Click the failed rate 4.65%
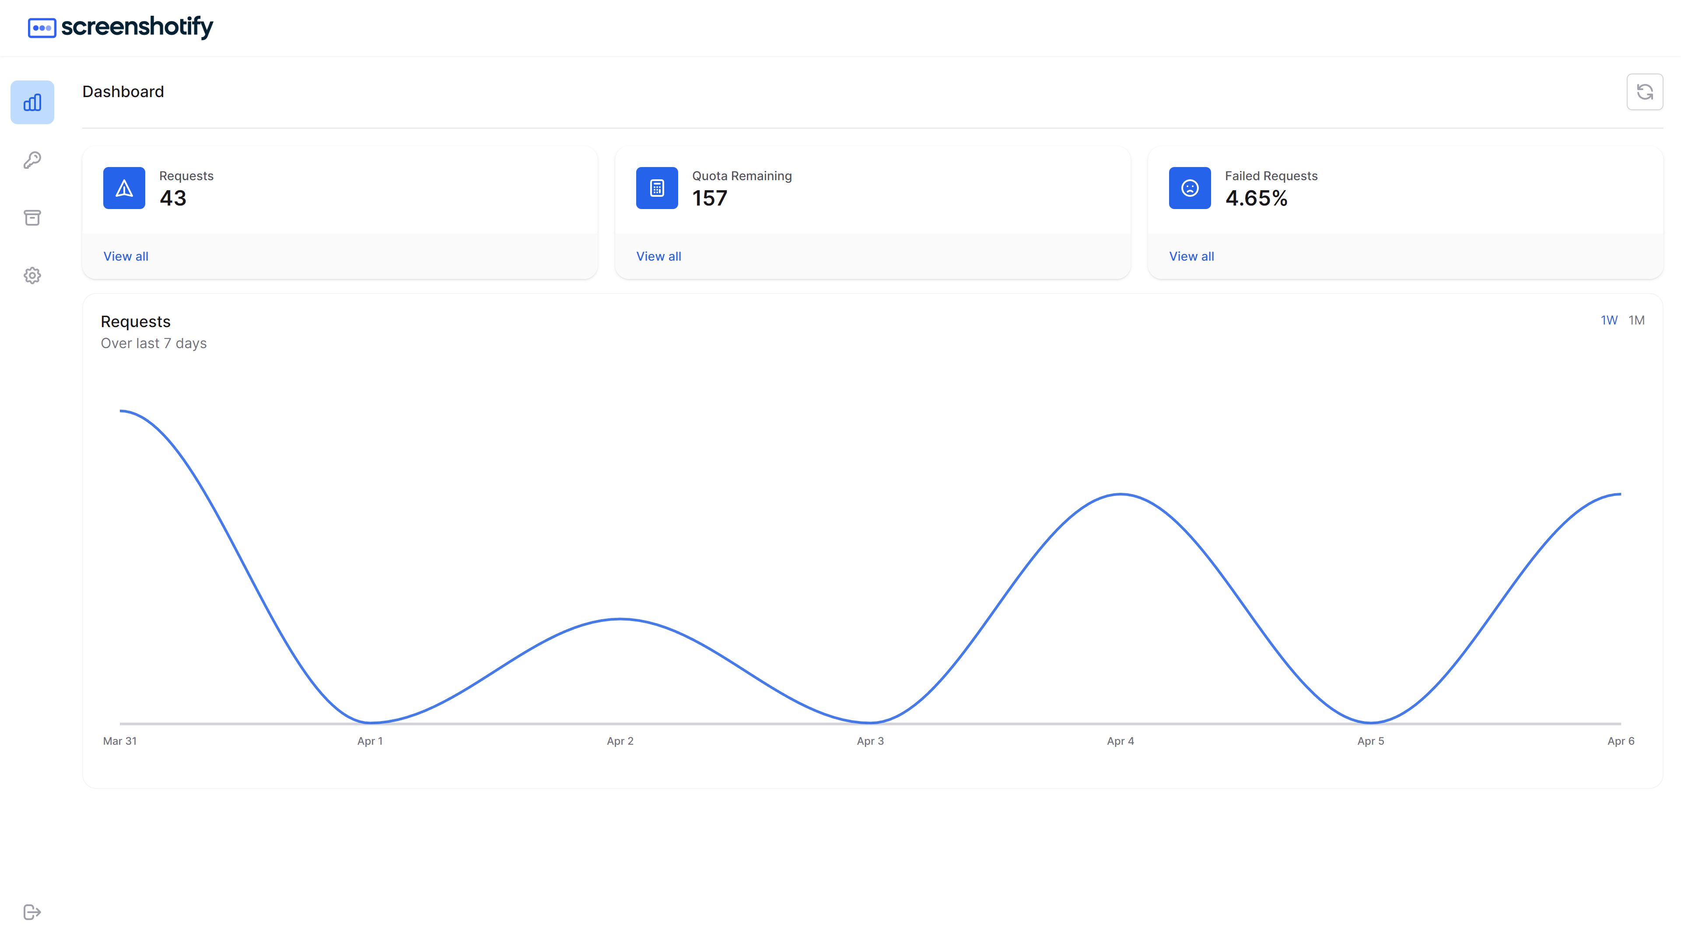 (x=1256, y=198)
